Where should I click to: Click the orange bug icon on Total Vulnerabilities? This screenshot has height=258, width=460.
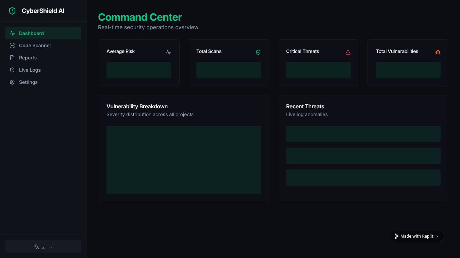[438, 52]
